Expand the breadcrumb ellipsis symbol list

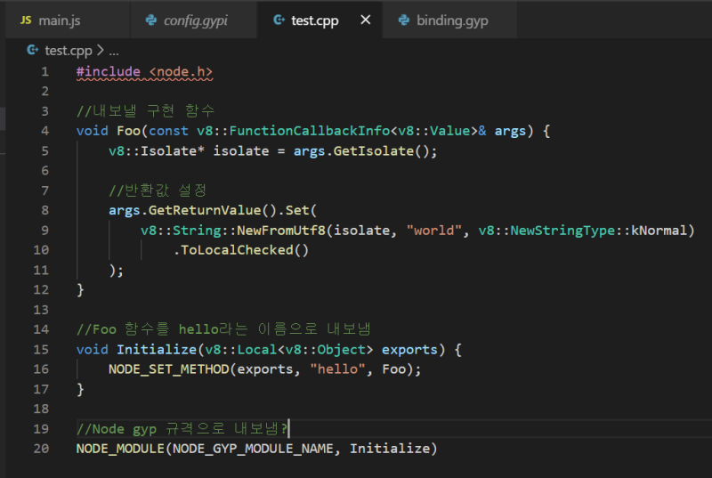click(113, 51)
